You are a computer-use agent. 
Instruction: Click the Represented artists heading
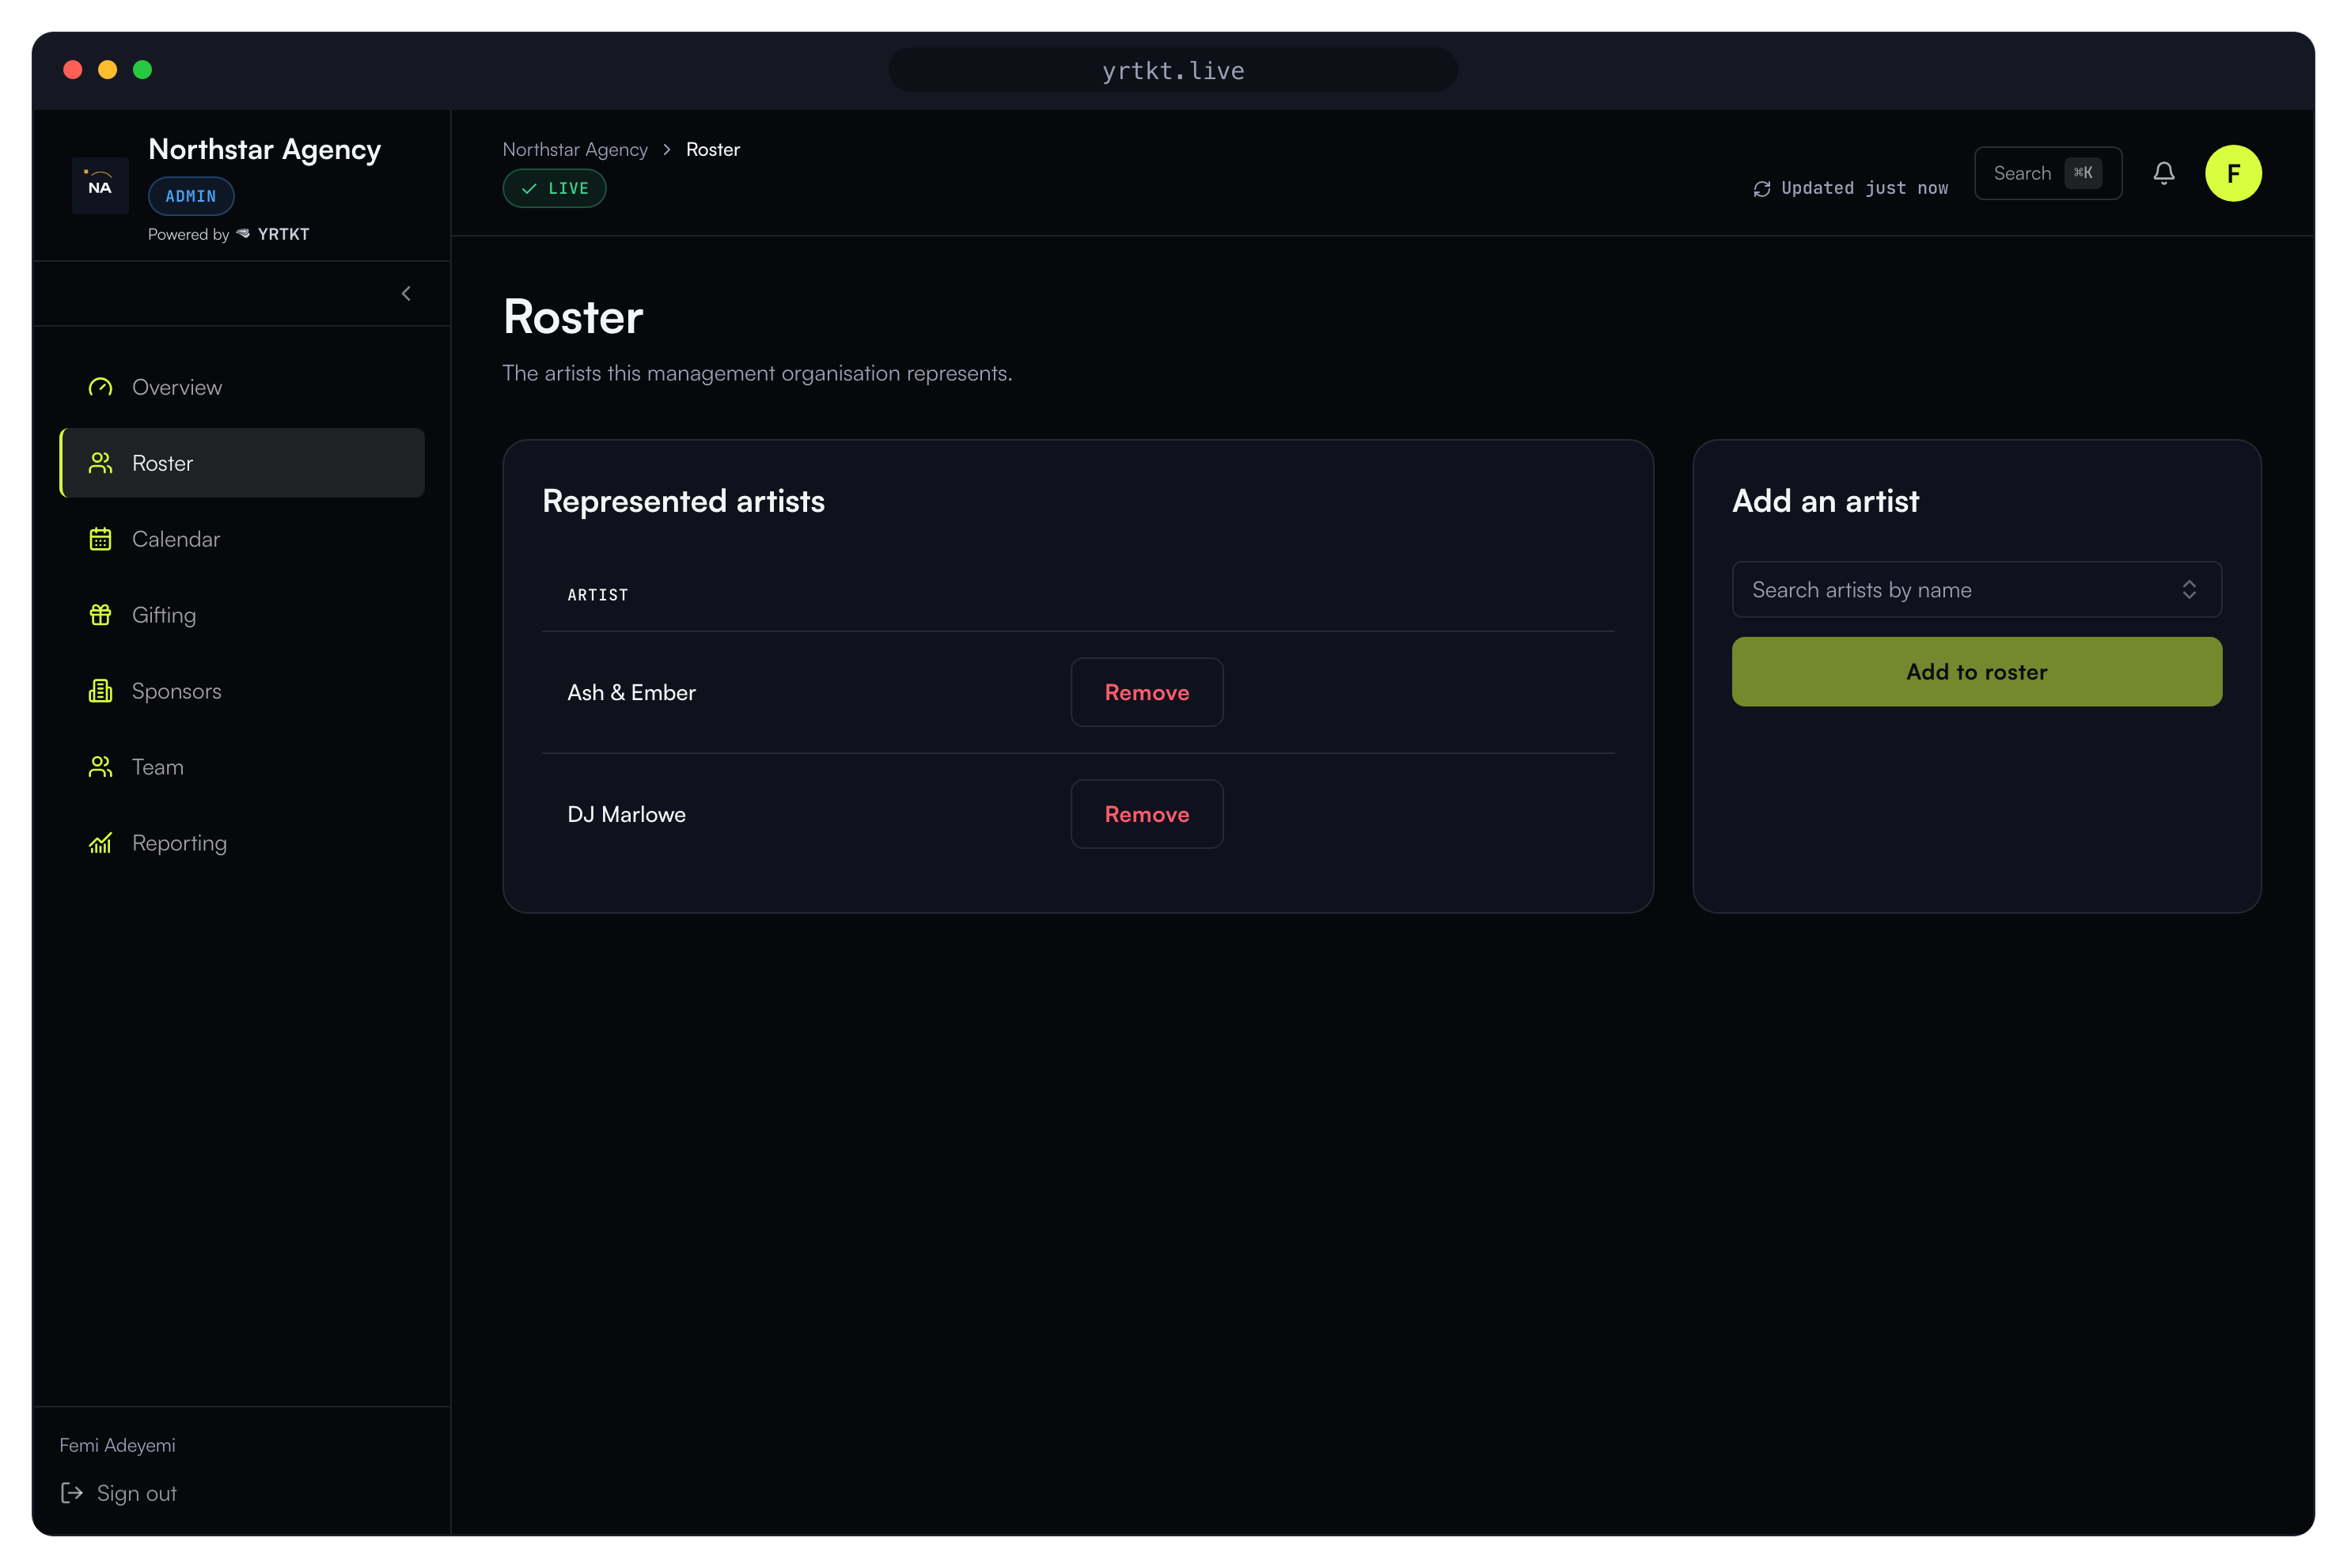(683, 501)
